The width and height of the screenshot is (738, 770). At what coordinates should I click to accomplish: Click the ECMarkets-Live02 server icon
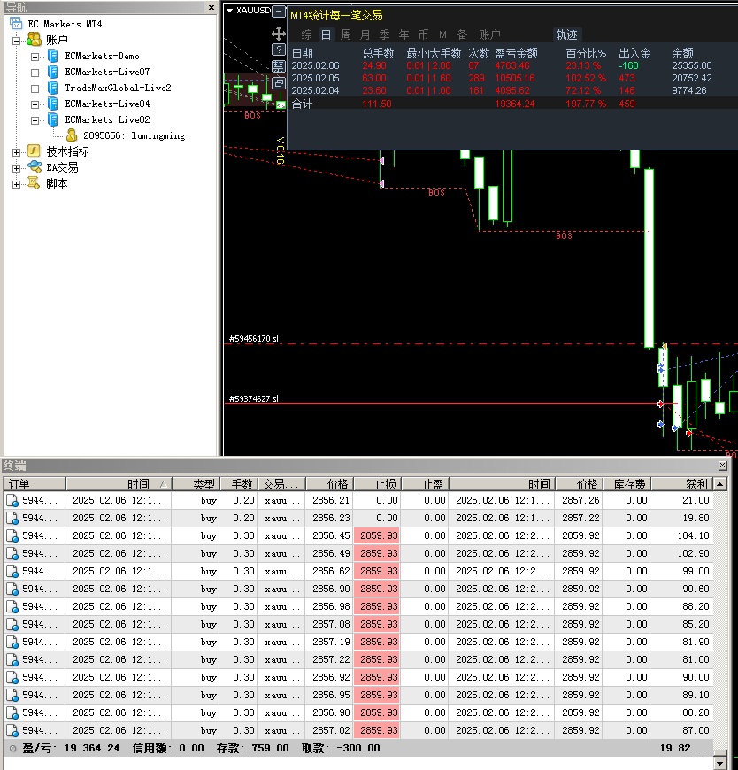[52, 119]
